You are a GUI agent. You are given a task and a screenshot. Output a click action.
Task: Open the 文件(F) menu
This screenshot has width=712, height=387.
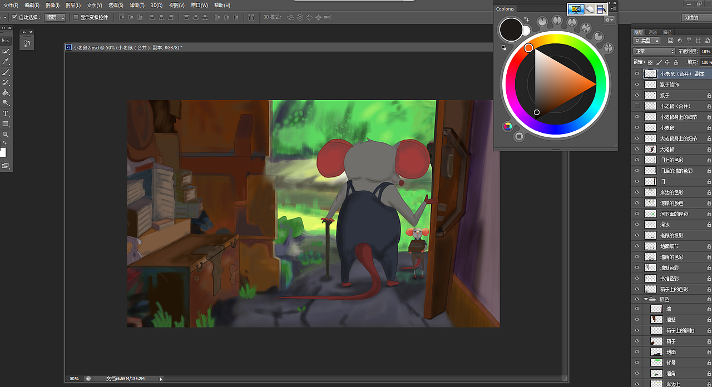11,5
